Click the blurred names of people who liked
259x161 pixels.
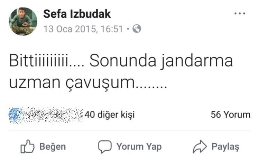click(53, 115)
